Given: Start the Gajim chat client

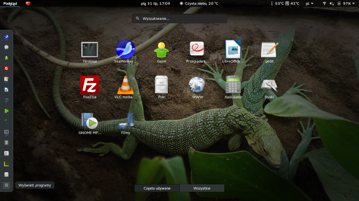Looking at the screenshot, I should pos(161,50).
